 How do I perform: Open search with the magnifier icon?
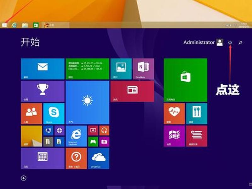(240, 43)
